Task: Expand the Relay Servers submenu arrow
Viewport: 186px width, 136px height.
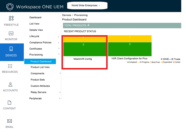Action: tap(60, 92)
